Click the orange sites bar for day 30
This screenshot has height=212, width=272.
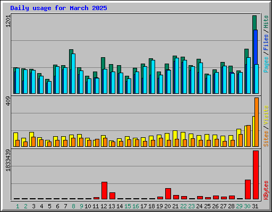point(249,136)
